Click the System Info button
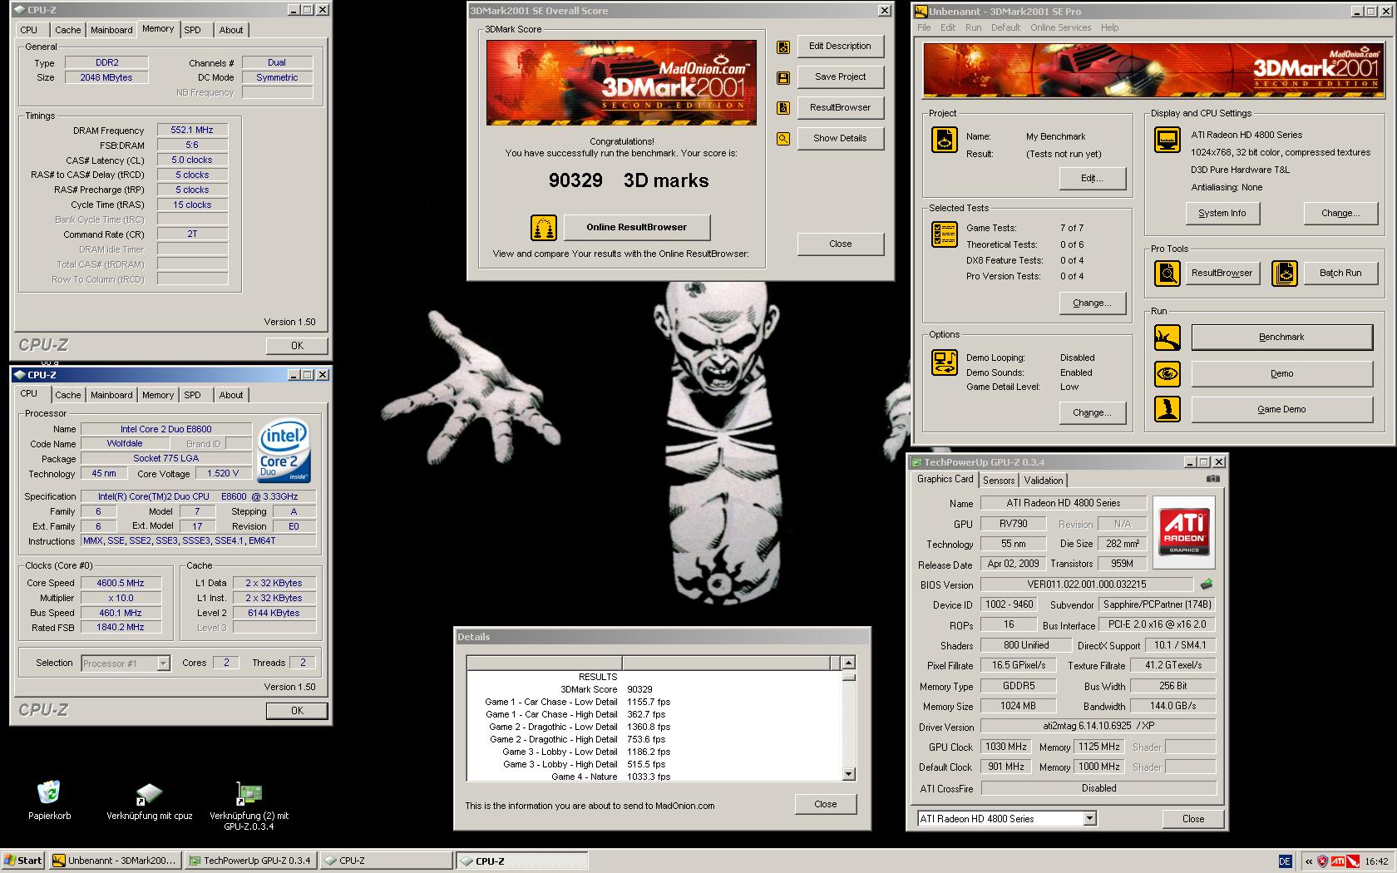Viewport: 1397px width, 873px height. coord(1222,214)
